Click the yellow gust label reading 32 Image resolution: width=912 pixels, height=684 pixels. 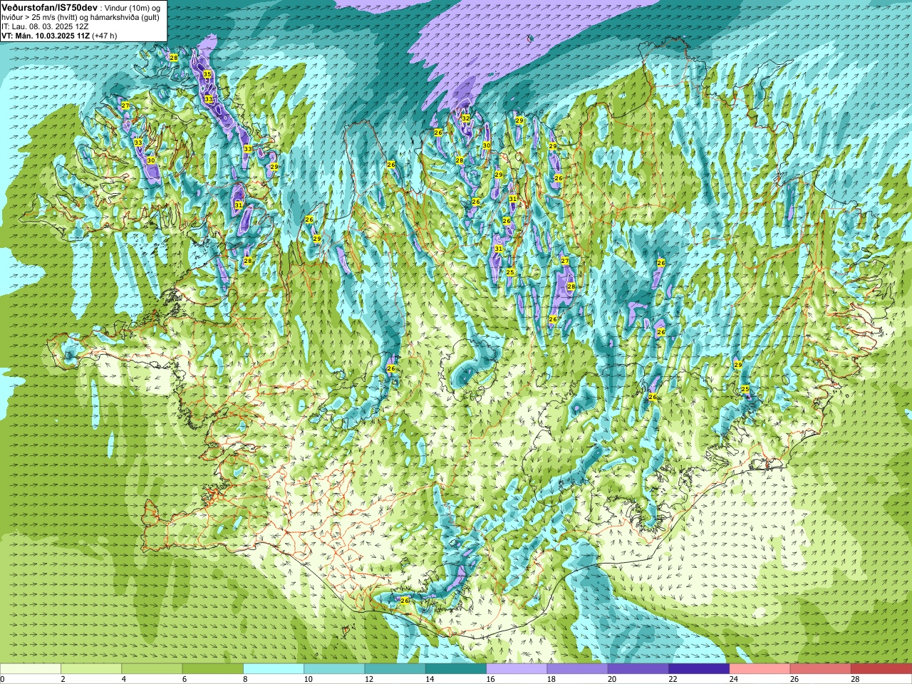click(465, 118)
